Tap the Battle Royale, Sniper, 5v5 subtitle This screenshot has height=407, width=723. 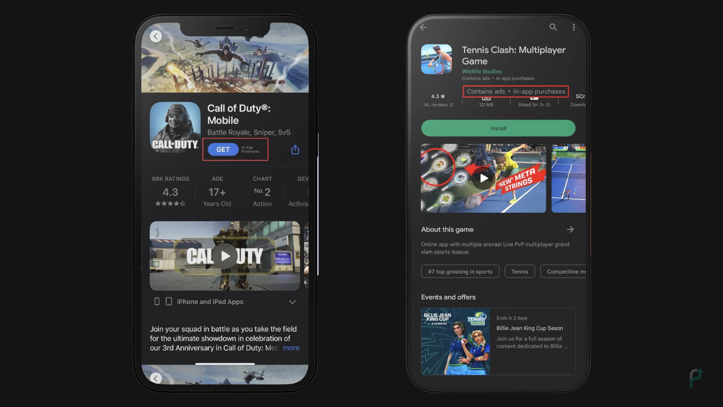249,133
